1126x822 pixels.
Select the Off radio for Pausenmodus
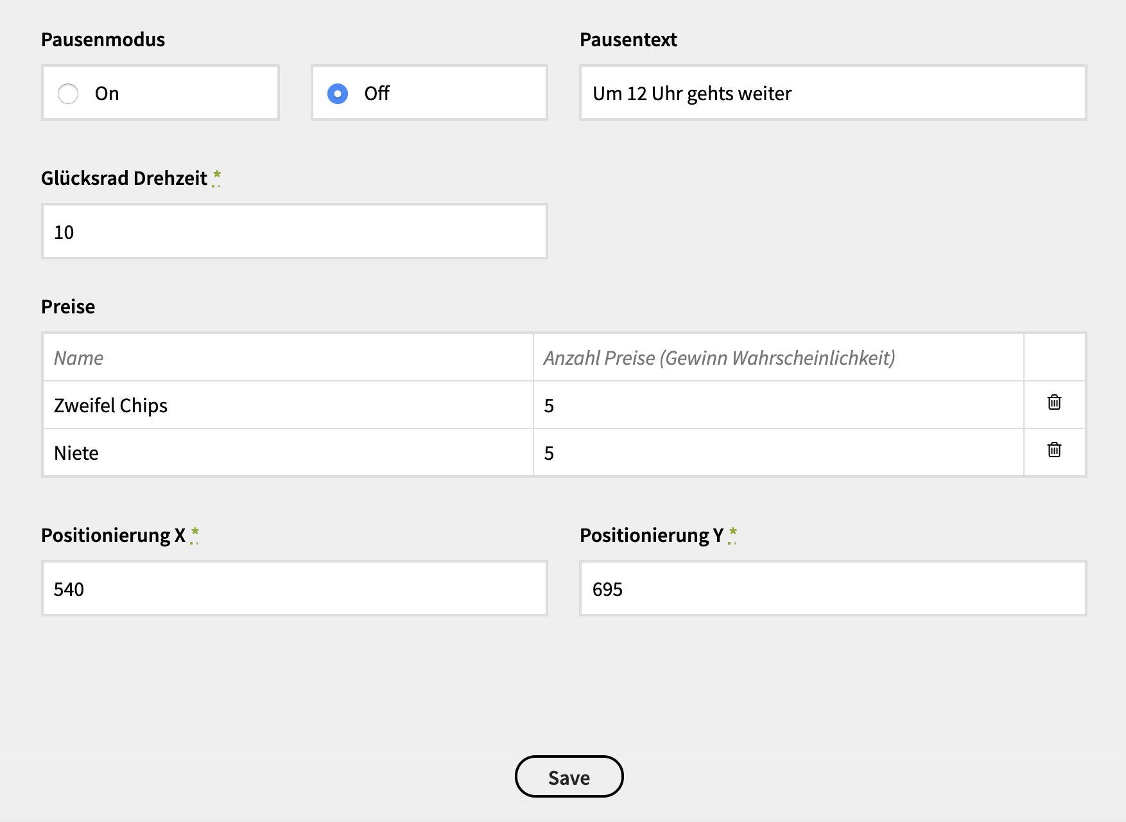click(338, 94)
